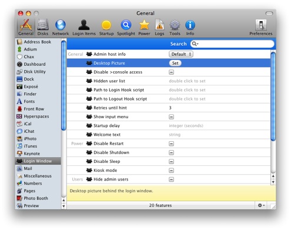Select Login Window in sidebar
The width and height of the screenshot is (291, 230).
pos(38,161)
